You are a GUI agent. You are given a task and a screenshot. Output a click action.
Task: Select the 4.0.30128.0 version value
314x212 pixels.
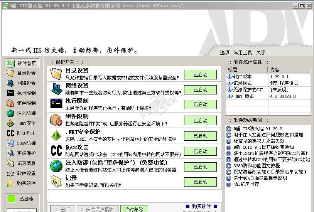(x=283, y=96)
